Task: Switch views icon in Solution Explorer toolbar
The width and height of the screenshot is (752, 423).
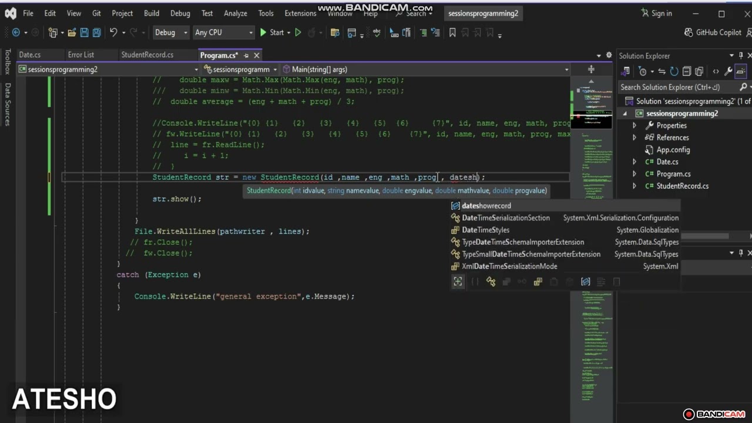Action: click(626, 72)
